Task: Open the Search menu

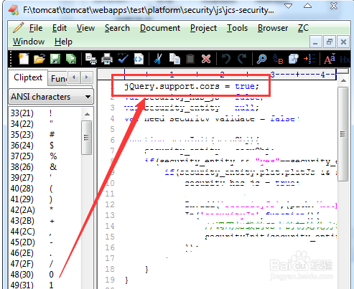Action: [117, 28]
